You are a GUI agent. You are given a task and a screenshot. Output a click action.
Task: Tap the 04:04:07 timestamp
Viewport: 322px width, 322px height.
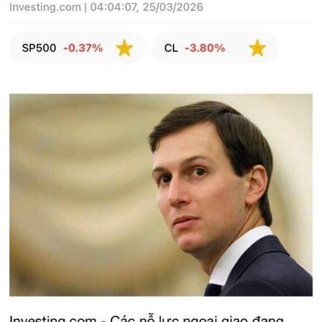click(114, 7)
